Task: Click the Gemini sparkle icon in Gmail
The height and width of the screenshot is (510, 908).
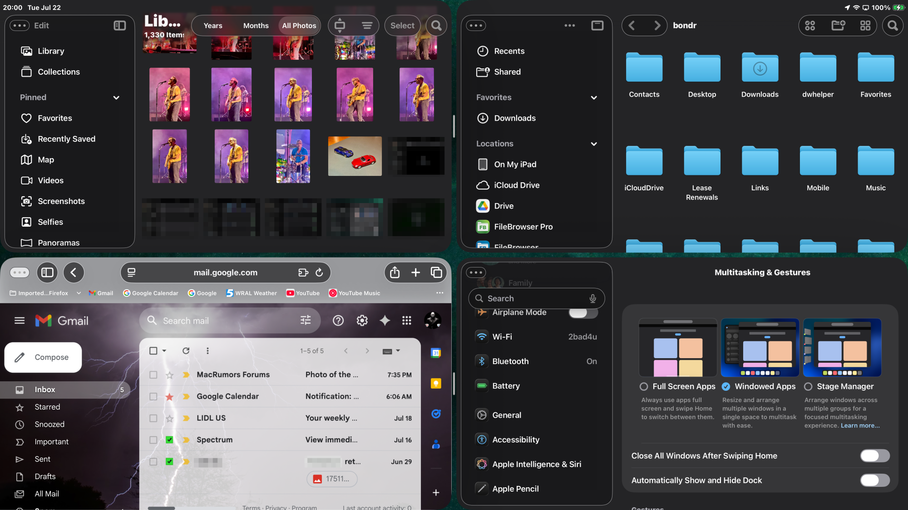Action: 385,321
